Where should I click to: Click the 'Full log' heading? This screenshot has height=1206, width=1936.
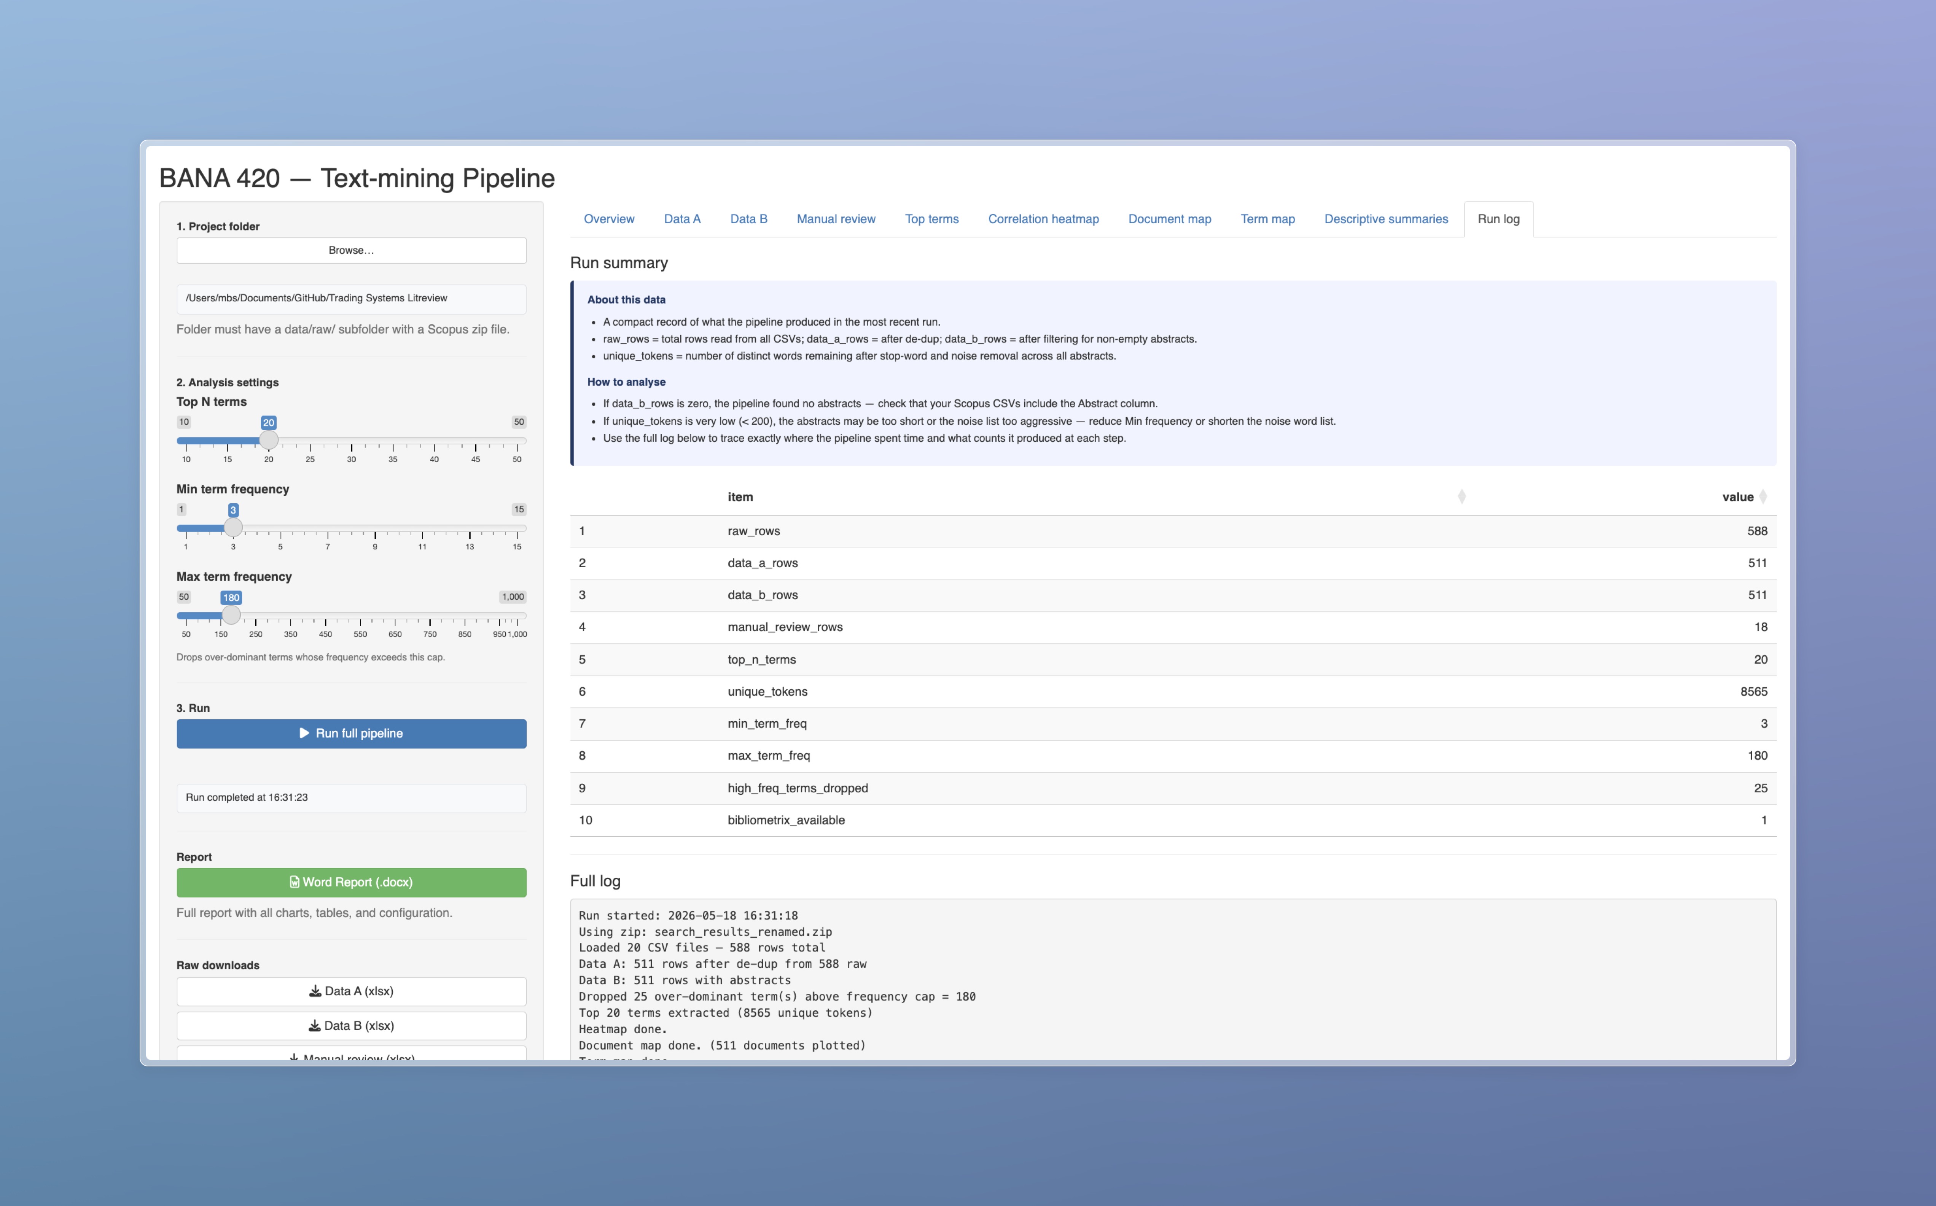point(595,881)
